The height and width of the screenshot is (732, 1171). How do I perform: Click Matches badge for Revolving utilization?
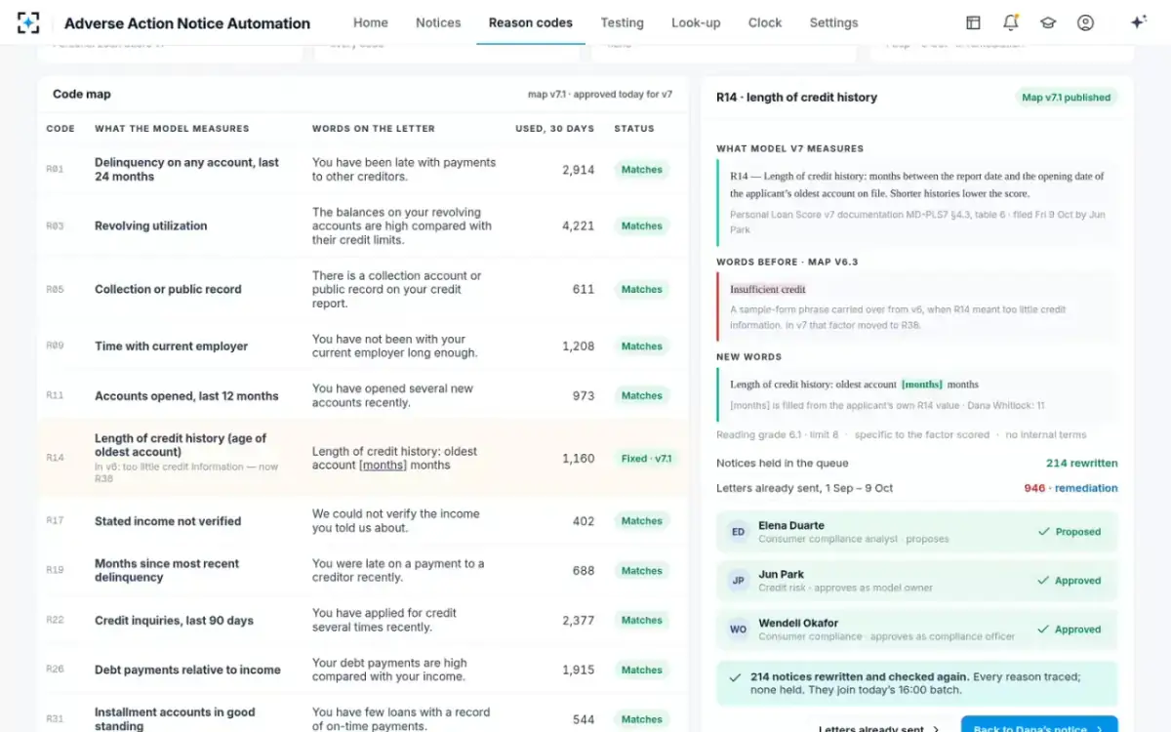tap(642, 225)
